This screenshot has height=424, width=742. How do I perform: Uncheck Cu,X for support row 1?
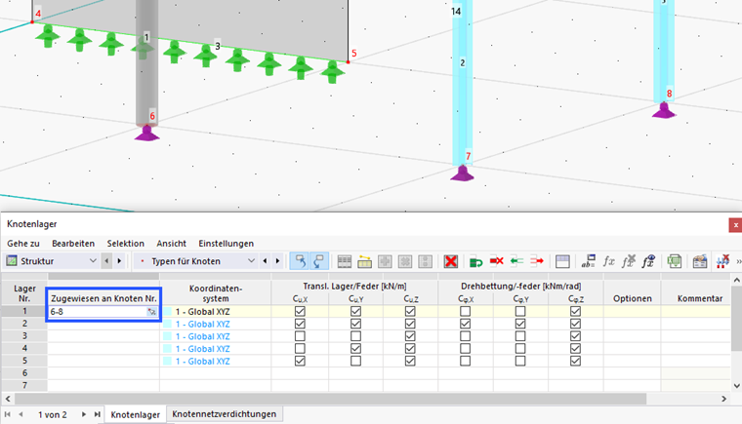(x=300, y=312)
